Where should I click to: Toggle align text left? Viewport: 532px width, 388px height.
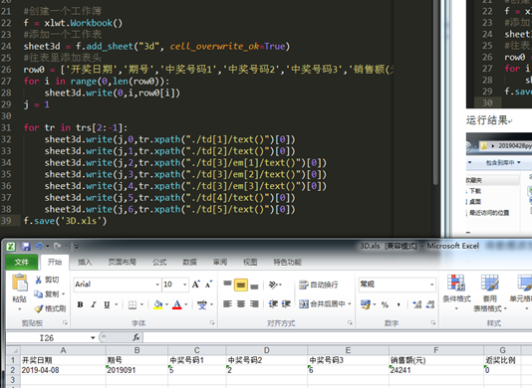click(x=227, y=304)
